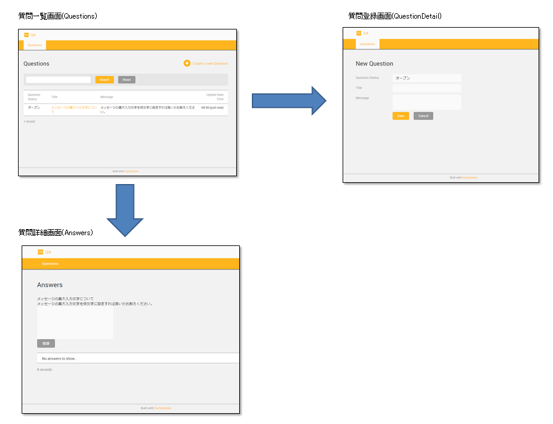Viewport: 553px width, 424px height.
Task: Click the Save button
Action: point(401,116)
